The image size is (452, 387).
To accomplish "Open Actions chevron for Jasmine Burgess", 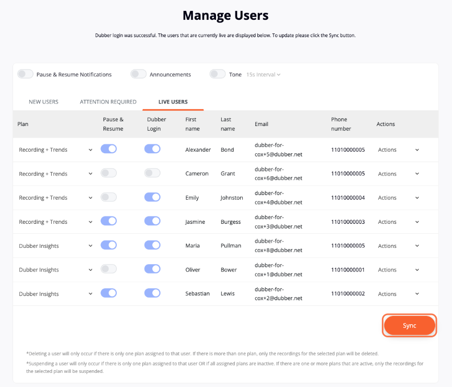I will (417, 222).
